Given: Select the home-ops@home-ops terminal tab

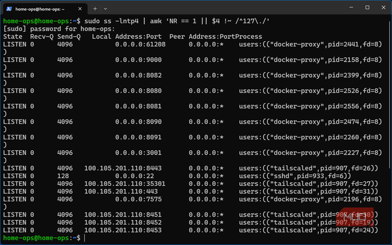Looking at the screenshot, I should (45, 9).
